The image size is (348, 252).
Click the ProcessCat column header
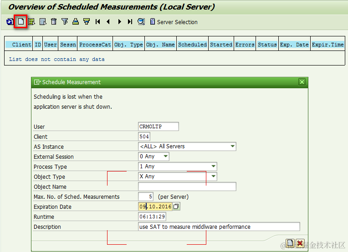click(95, 45)
